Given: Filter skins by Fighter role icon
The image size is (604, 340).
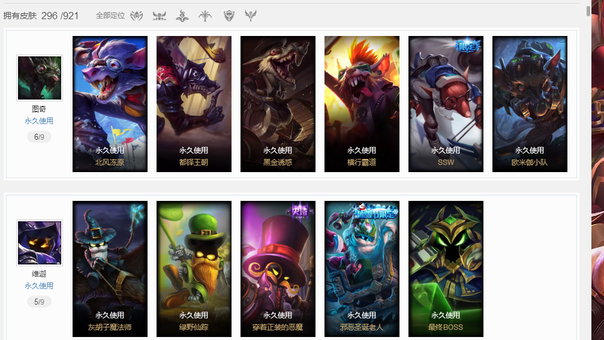Looking at the screenshot, I should point(160,16).
